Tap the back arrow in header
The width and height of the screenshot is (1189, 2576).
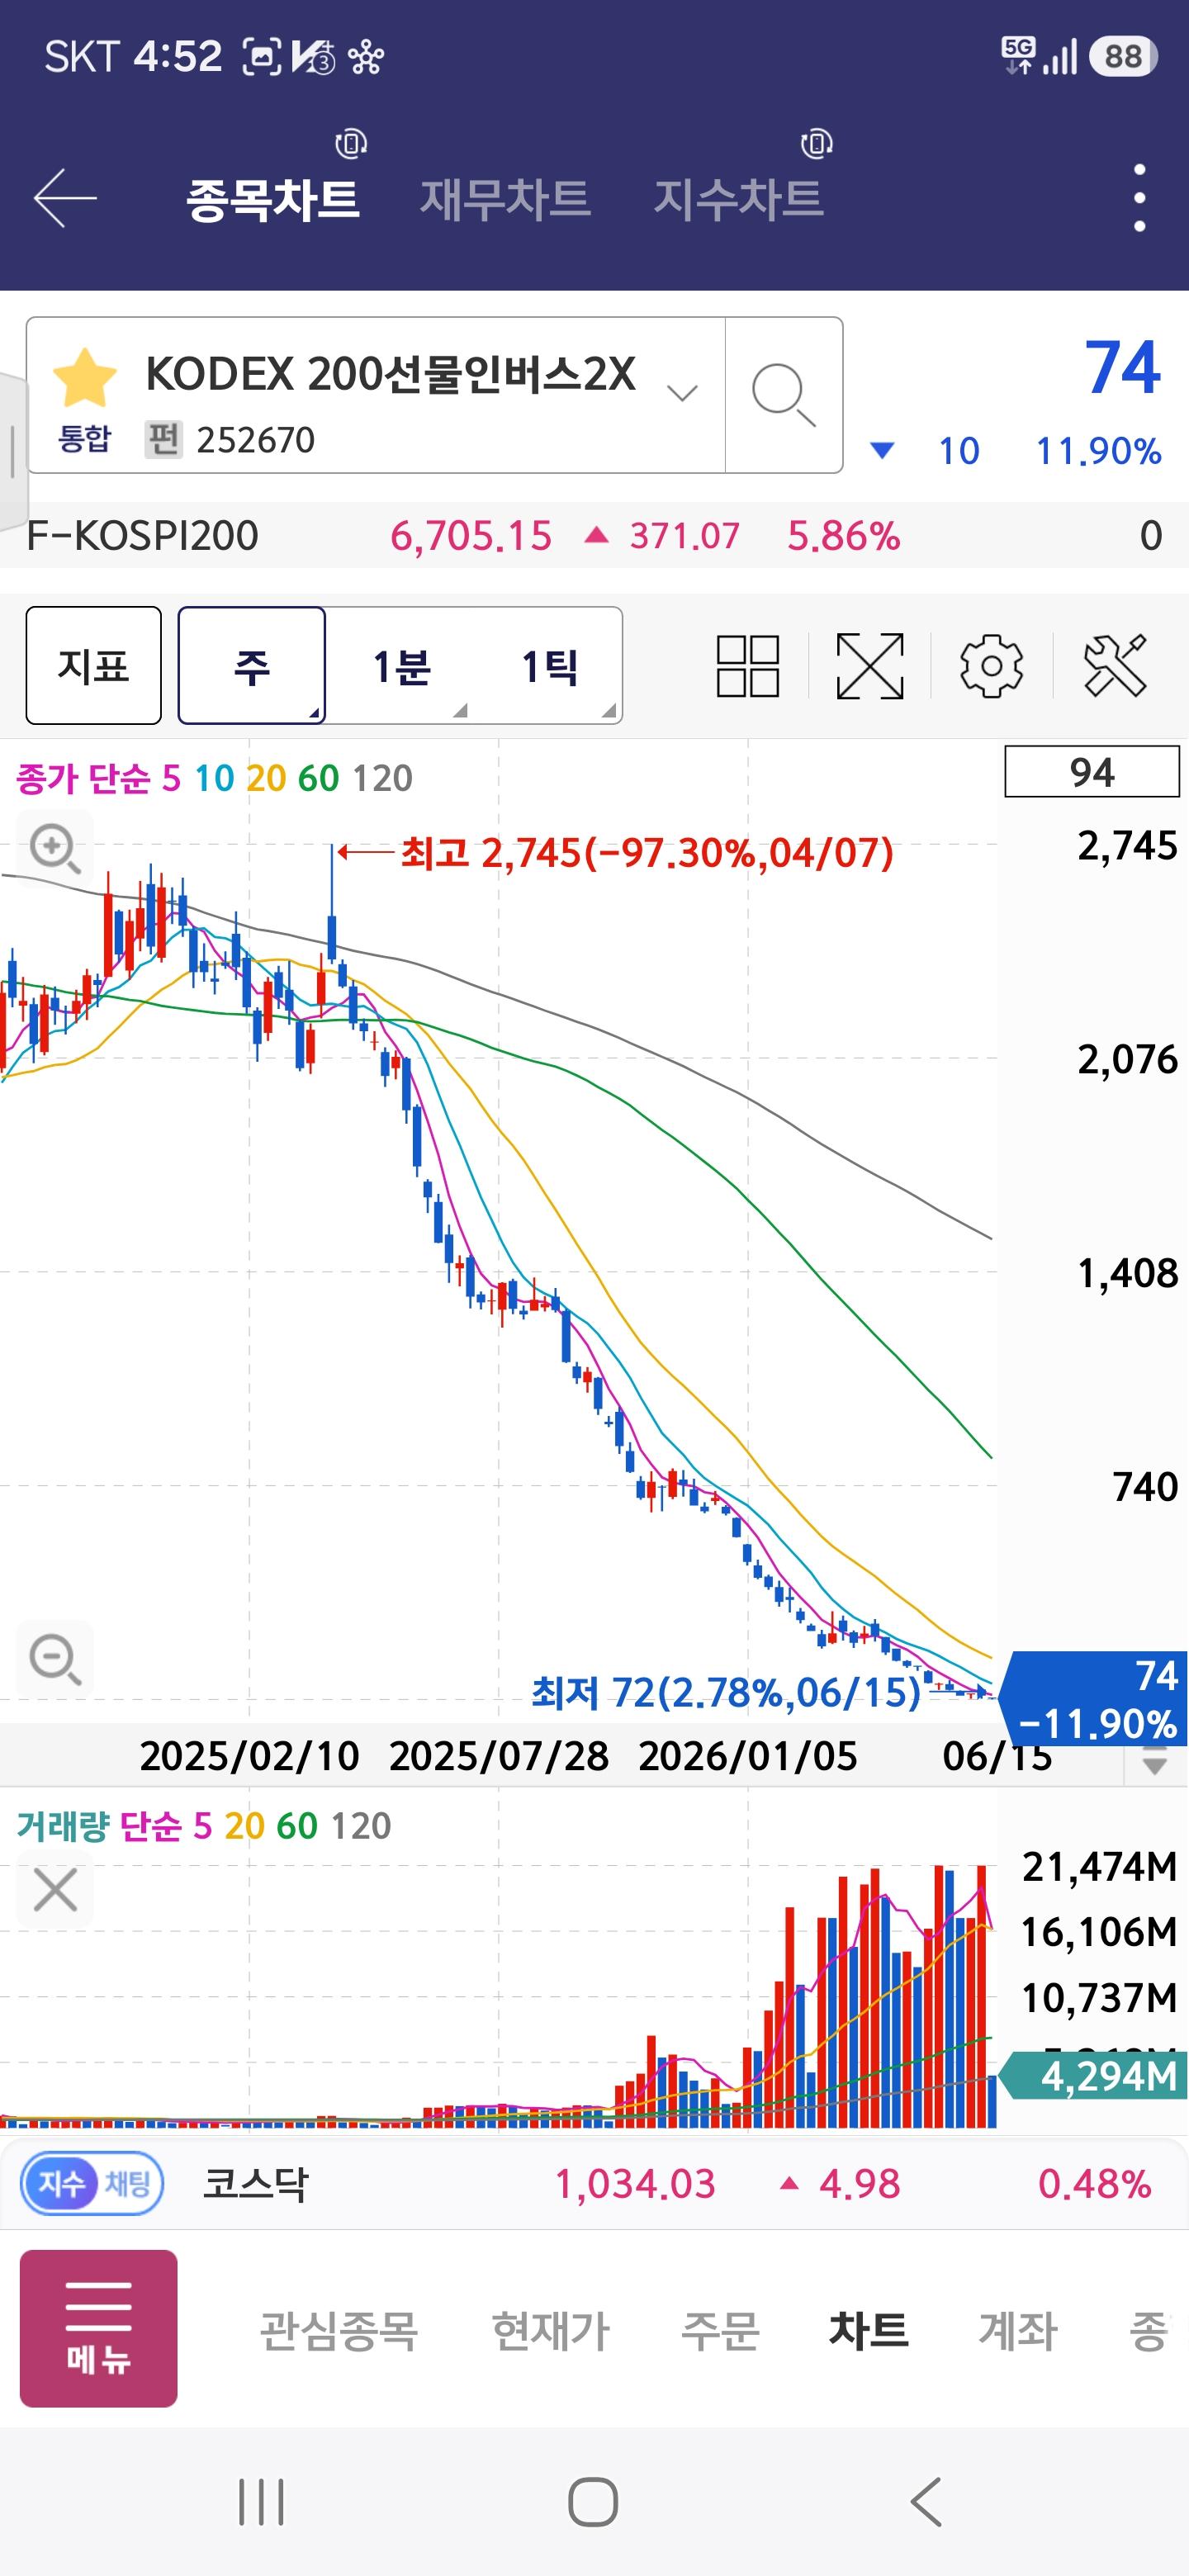(x=65, y=197)
